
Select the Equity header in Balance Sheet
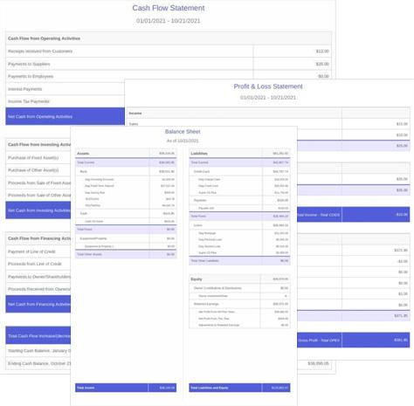coord(239,279)
